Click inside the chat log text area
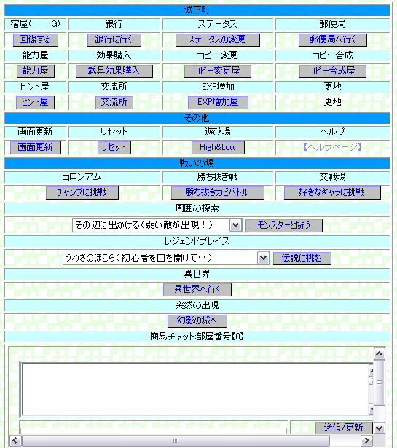397x448 pixels. pos(195,390)
